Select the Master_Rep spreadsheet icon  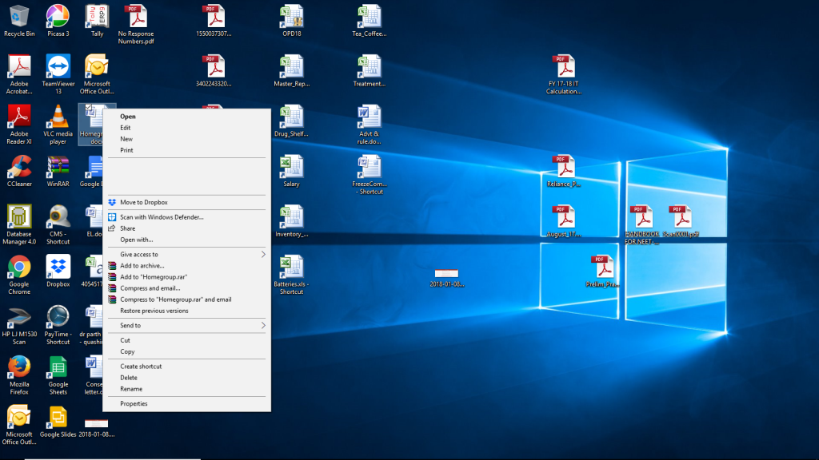click(291, 71)
